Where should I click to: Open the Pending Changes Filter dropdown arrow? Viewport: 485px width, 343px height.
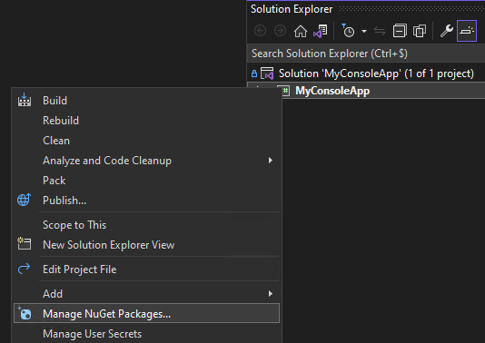point(364,31)
